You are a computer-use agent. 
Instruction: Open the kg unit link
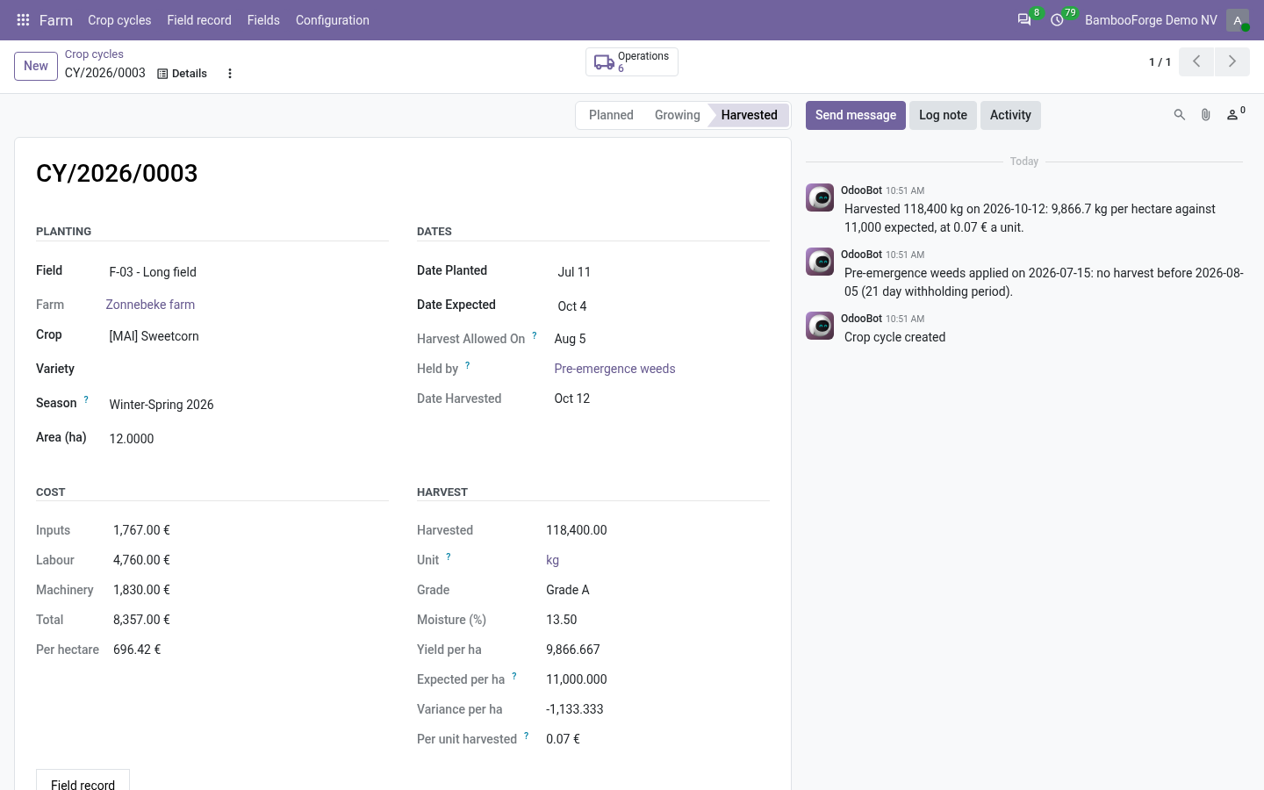point(552,560)
